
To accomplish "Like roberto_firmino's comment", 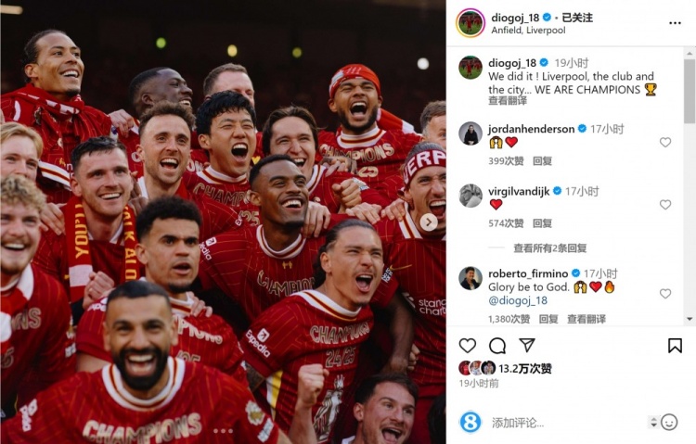I will pos(665,294).
